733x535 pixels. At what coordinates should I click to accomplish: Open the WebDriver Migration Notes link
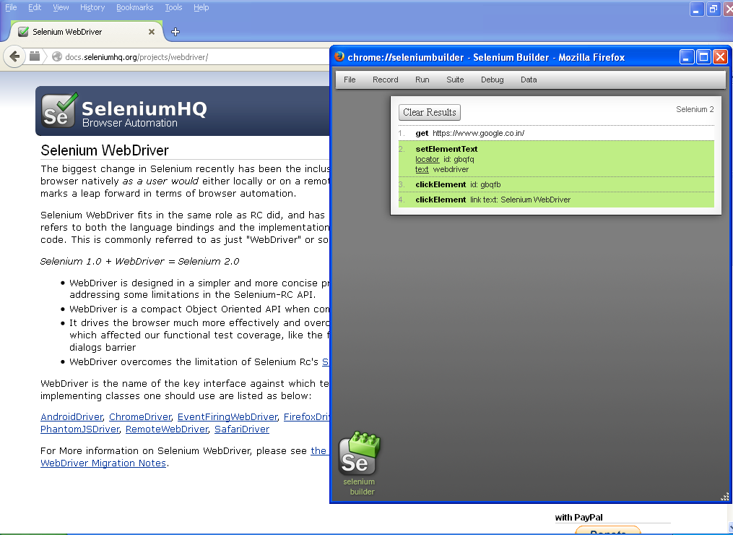pos(103,463)
